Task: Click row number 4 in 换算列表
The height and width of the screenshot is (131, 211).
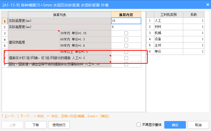Action: [x=5, y=40]
